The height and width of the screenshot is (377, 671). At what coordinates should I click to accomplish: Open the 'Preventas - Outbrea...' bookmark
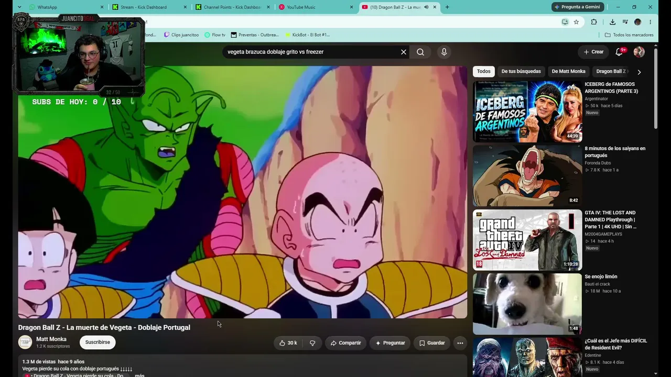pos(255,35)
